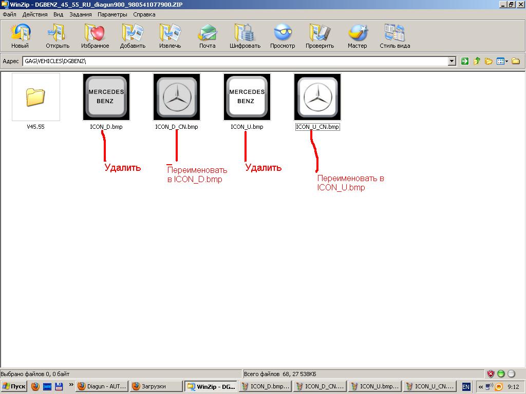This screenshot has height=394, width=526.
Task: Select the ICON_D.bmp thumbnail
Action: (x=106, y=97)
